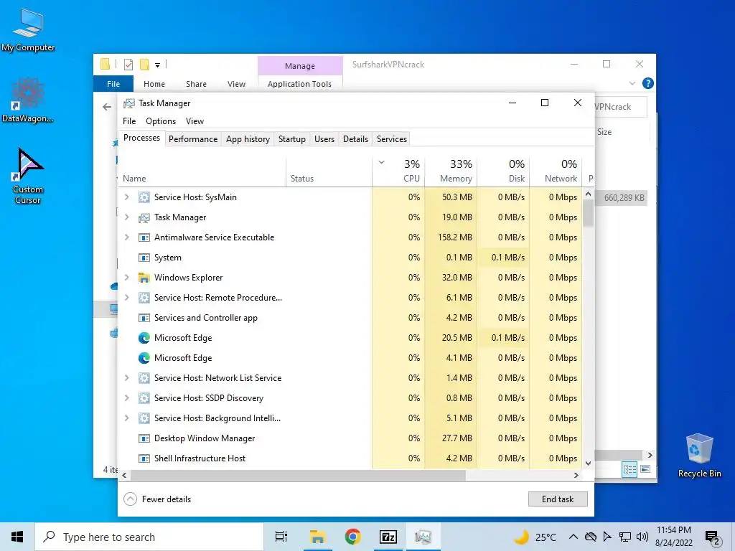Screen dimensions: 735x551
Task: Sort processes by Memory column
Action: (451, 171)
